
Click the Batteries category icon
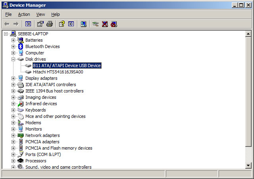click(x=21, y=40)
